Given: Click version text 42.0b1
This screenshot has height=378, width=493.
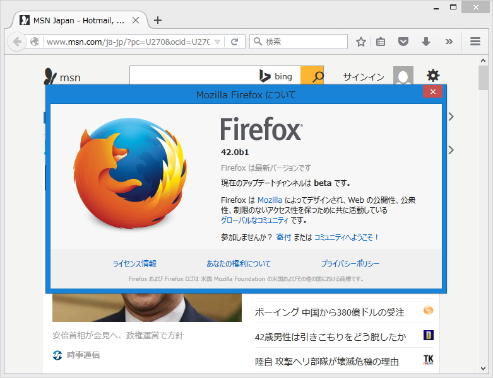Looking at the screenshot, I should point(235,152).
